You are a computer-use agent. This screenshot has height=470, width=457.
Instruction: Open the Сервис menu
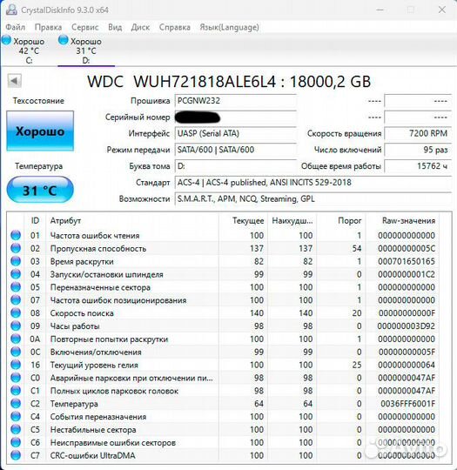[85, 27]
